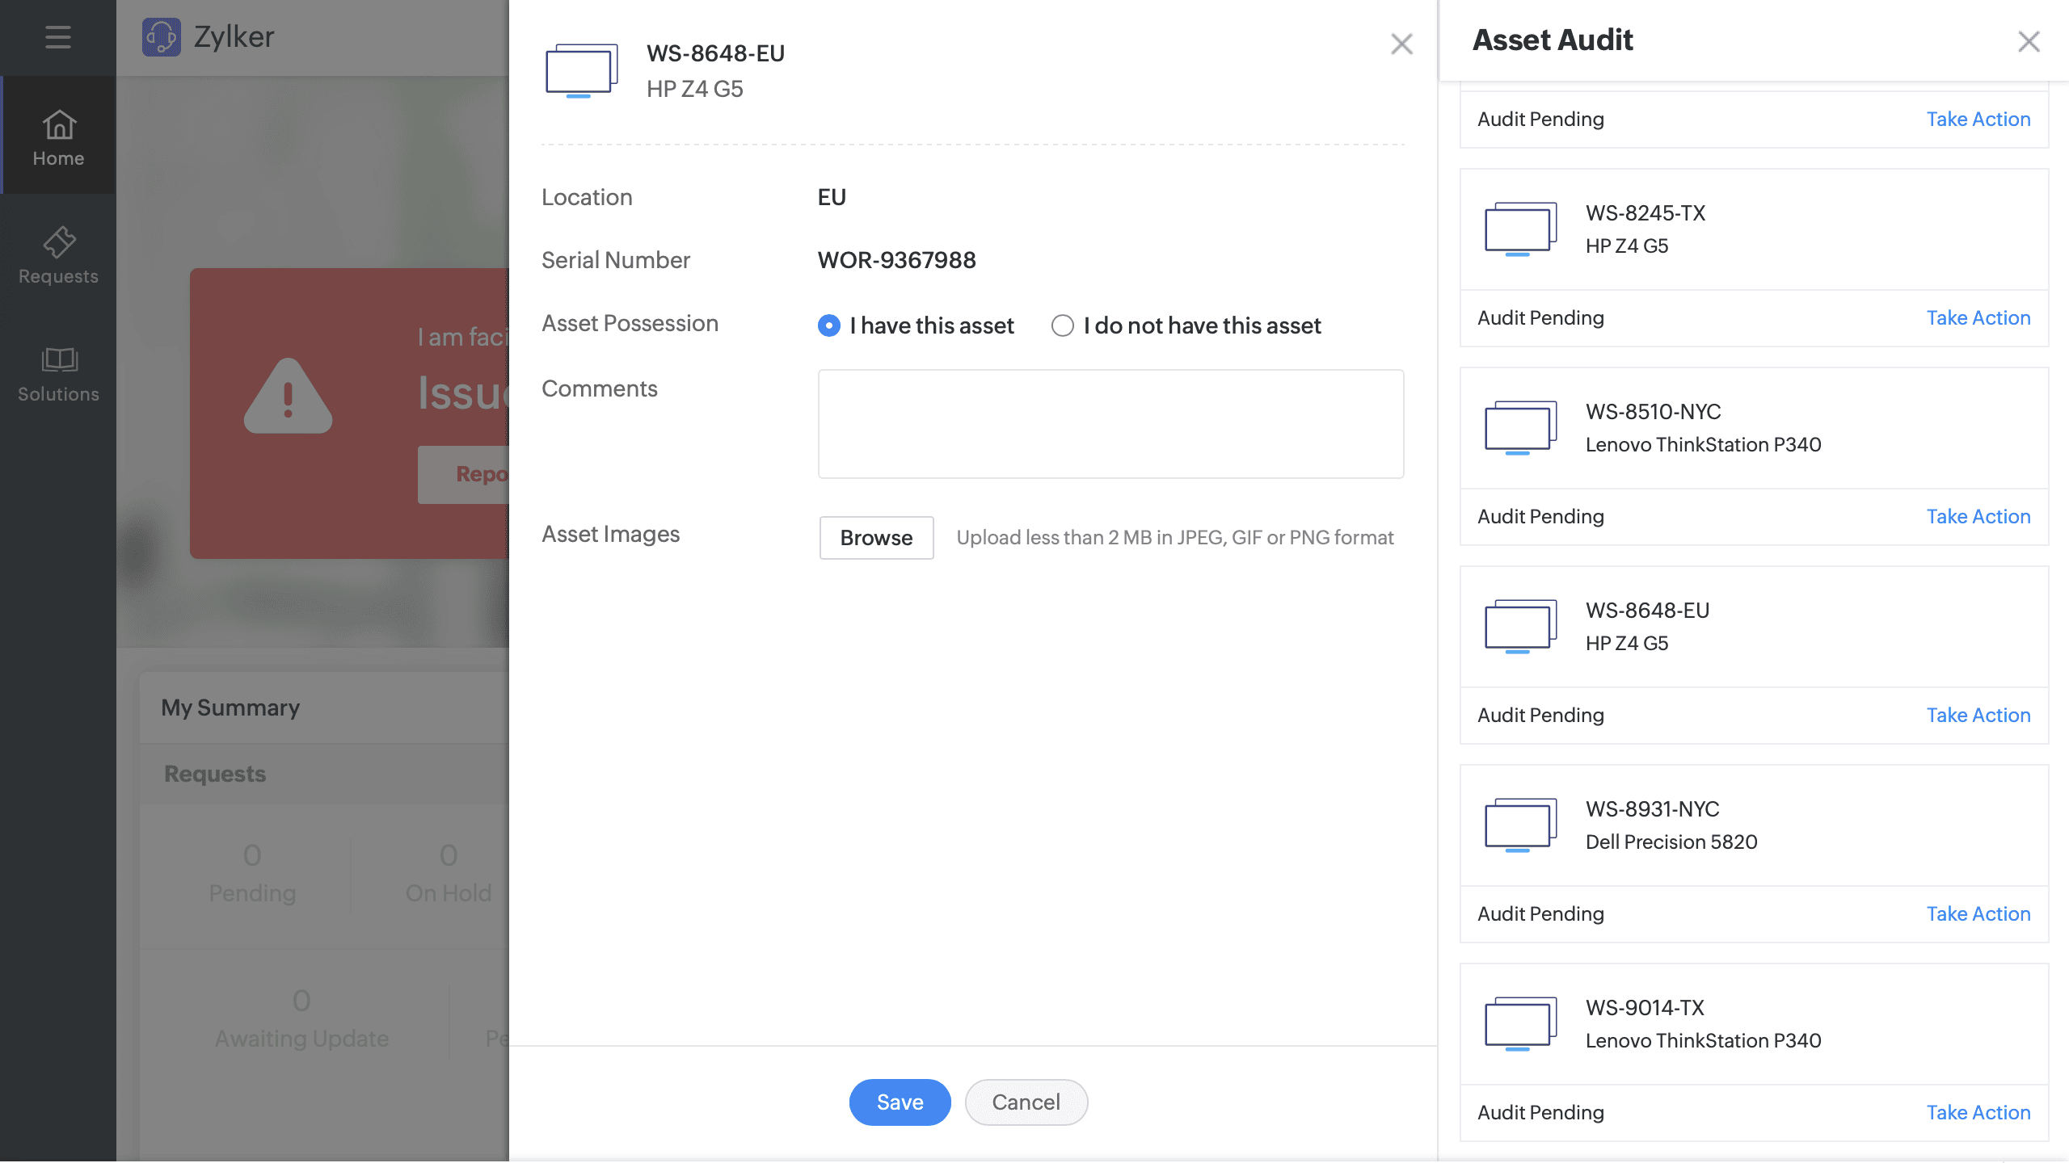The image size is (2069, 1163).
Task: Click the WS-8648-EU monitor icon in header
Action: tap(581, 70)
